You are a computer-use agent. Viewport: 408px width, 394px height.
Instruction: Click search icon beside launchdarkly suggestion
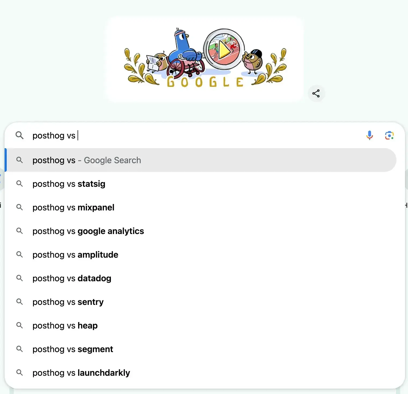coord(19,373)
